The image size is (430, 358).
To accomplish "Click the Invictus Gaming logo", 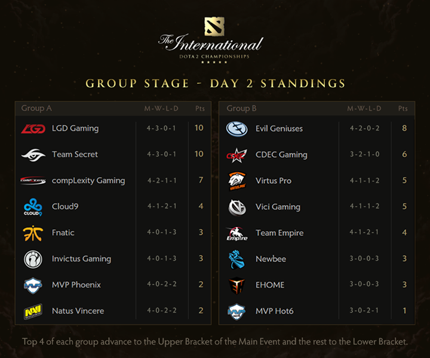I will (x=33, y=260).
